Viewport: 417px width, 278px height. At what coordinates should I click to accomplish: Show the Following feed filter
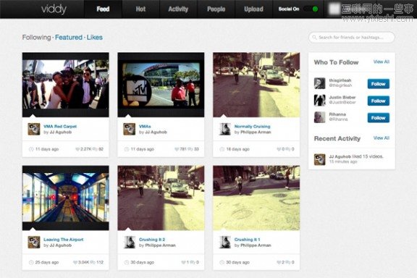36,37
